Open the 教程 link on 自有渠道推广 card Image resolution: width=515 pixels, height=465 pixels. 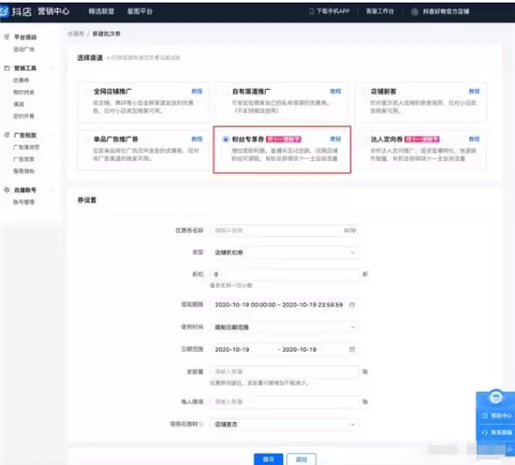coord(335,92)
